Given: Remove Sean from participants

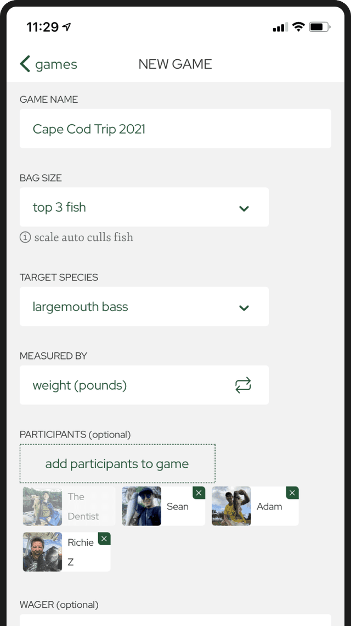Looking at the screenshot, I should pyautogui.click(x=199, y=493).
